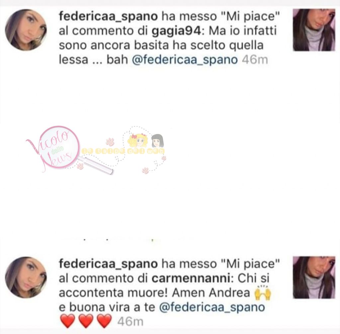Tap the third red heart emoji

click(x=104, y=321)
